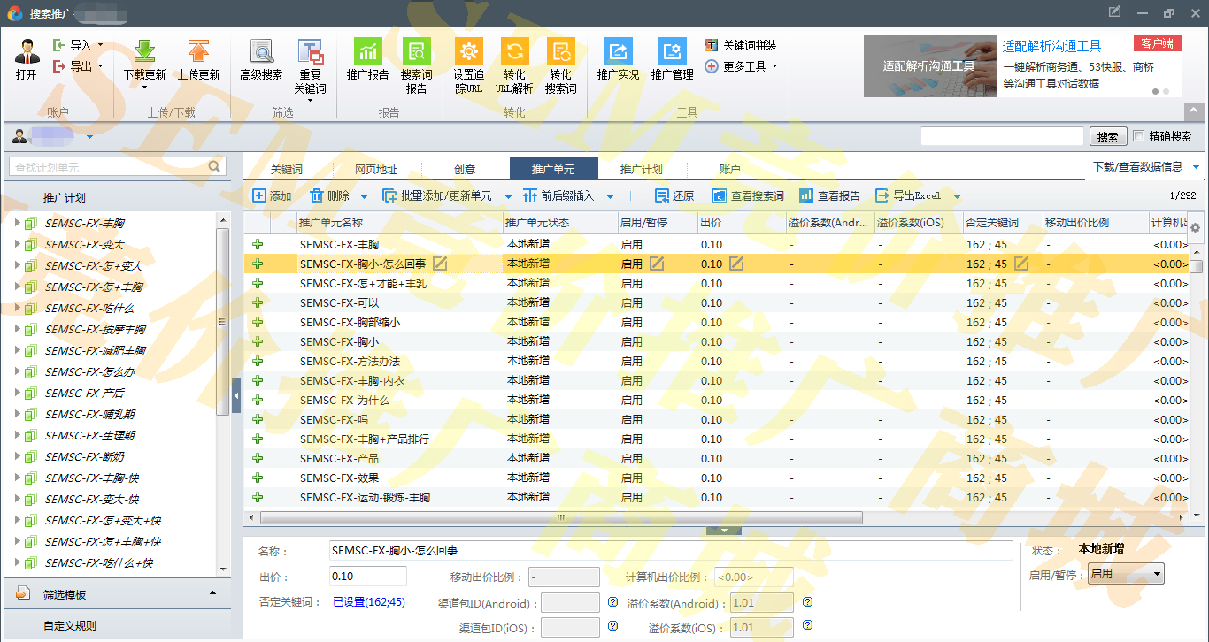Click the 查找计划单元 search field
Screen dimensions: 1209x642
[109, 167]
